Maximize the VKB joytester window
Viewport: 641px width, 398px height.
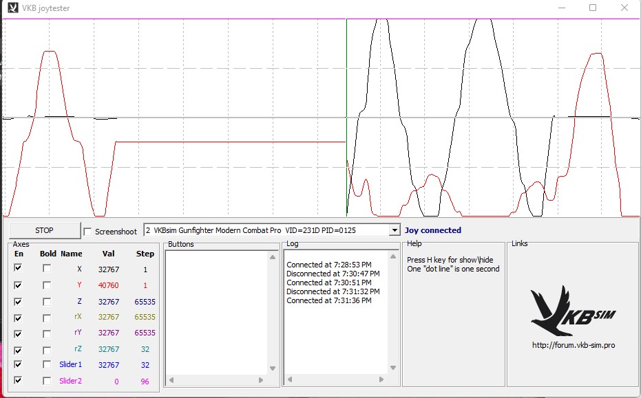[x=592, y=8]
